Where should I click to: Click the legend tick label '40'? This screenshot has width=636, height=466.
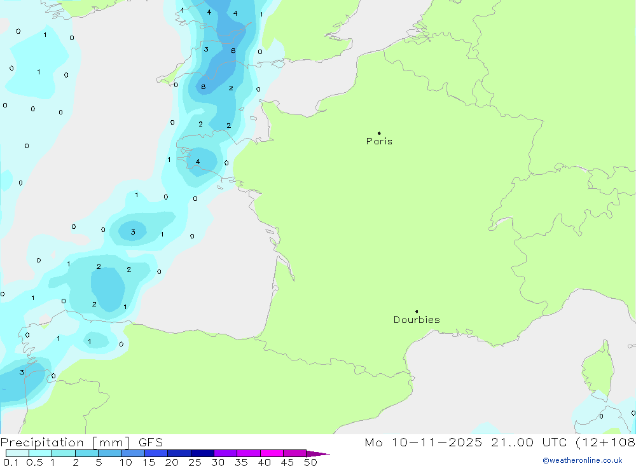(x=264, y=462)
